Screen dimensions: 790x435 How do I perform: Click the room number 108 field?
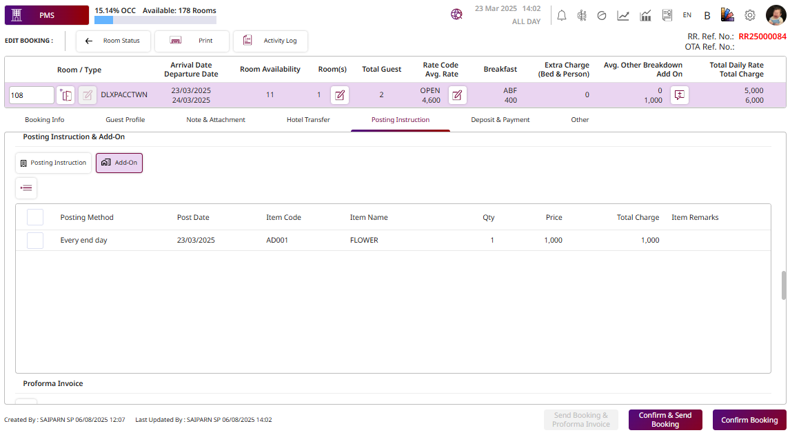pyautogui.click(x=31, y=95)
